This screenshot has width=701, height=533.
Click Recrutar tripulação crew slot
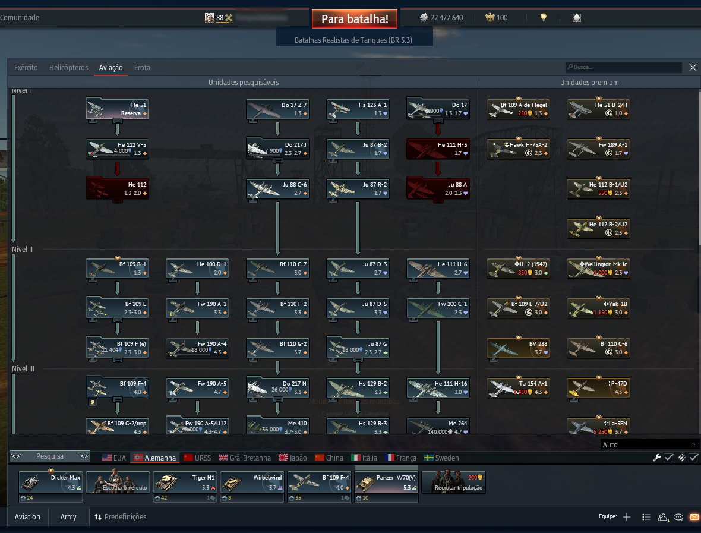point(453,482)
